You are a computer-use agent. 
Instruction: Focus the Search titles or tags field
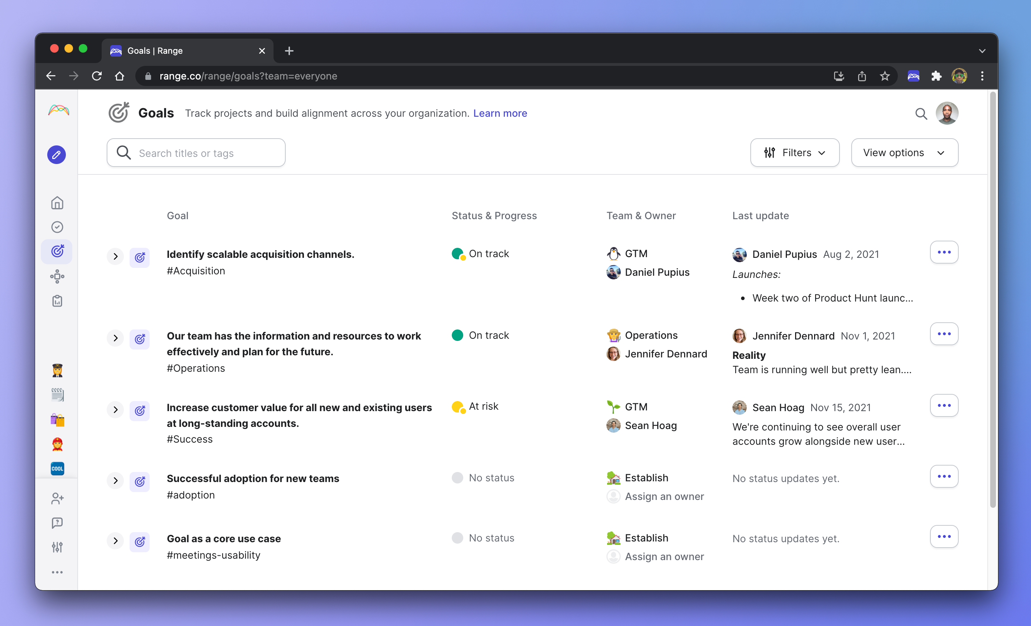click(x=196, y=153)
